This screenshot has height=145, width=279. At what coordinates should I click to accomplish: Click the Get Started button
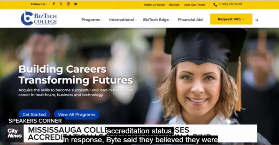[34, 114]
